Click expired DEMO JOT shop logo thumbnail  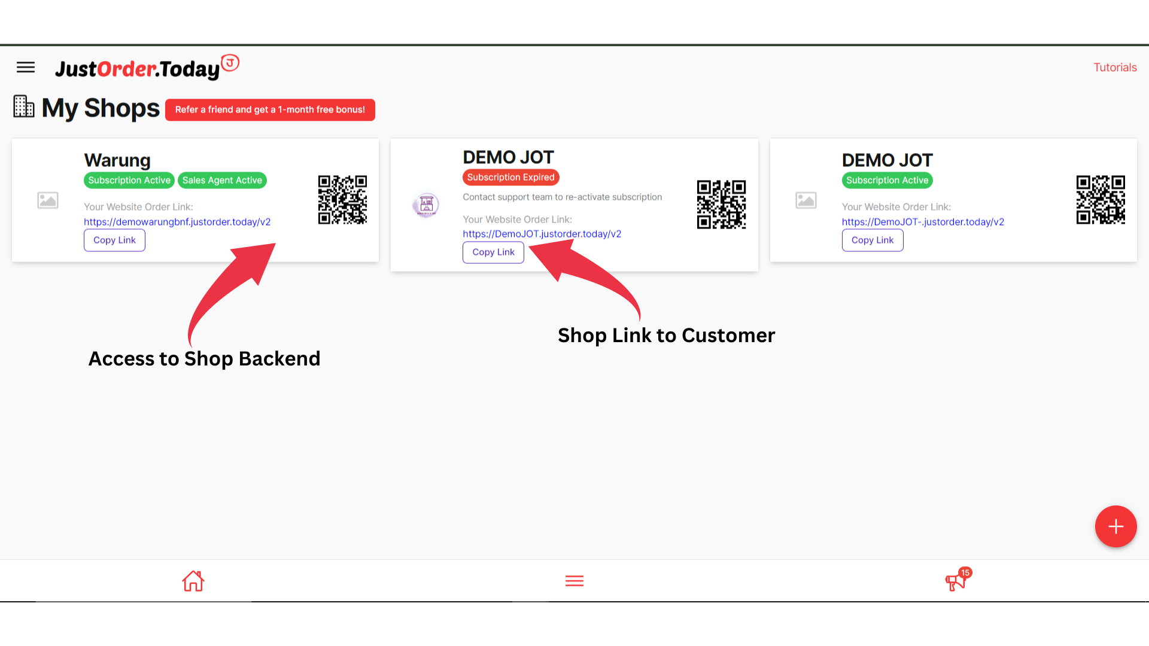pyautogui.click(x=426, y=205)
